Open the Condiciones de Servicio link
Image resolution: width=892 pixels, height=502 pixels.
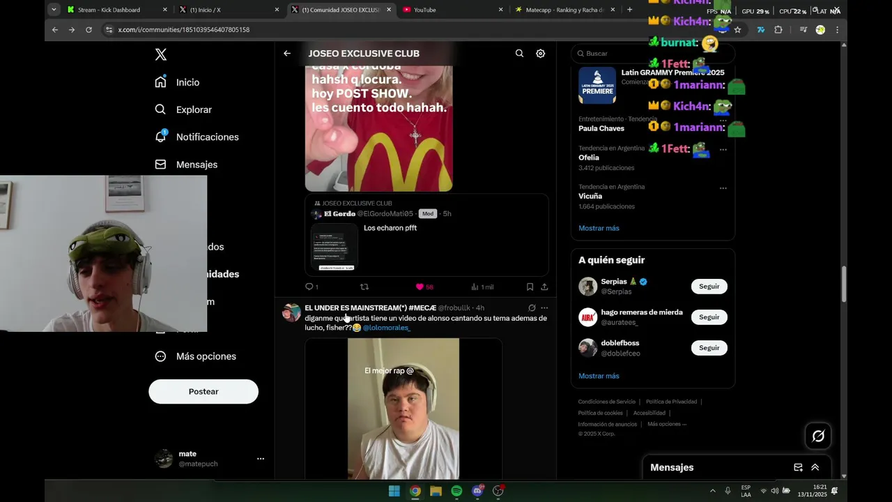pyautogui.click(x=606, y=402)
